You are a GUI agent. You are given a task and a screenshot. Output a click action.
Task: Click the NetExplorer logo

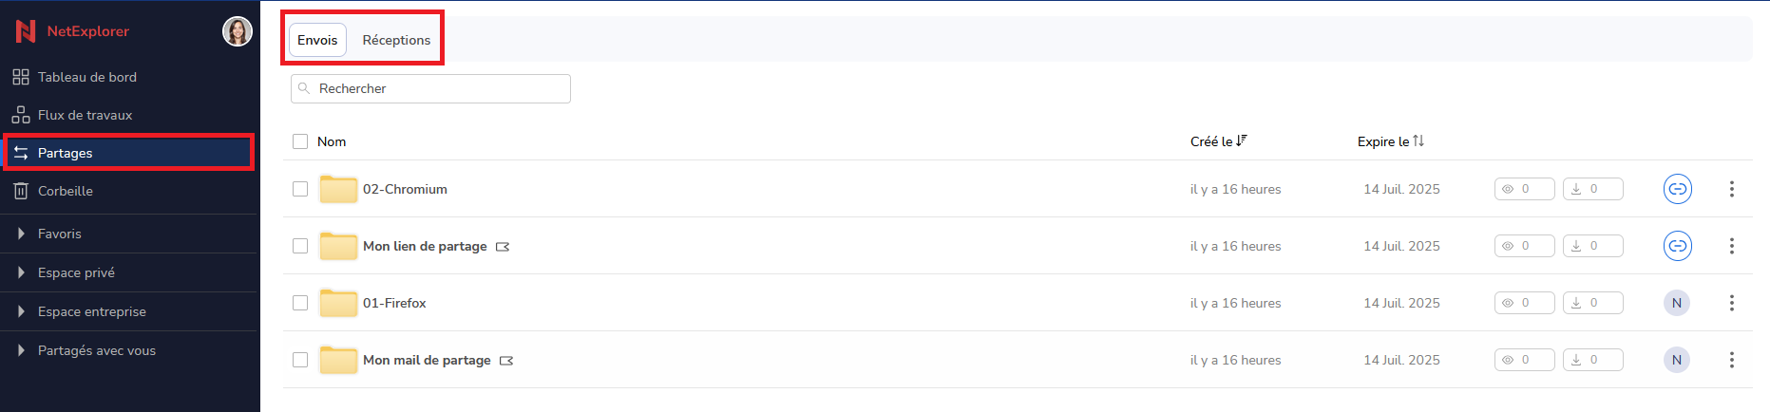[x=72, y=31]
